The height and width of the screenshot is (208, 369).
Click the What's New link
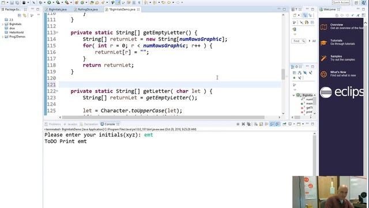click(338, 72)
